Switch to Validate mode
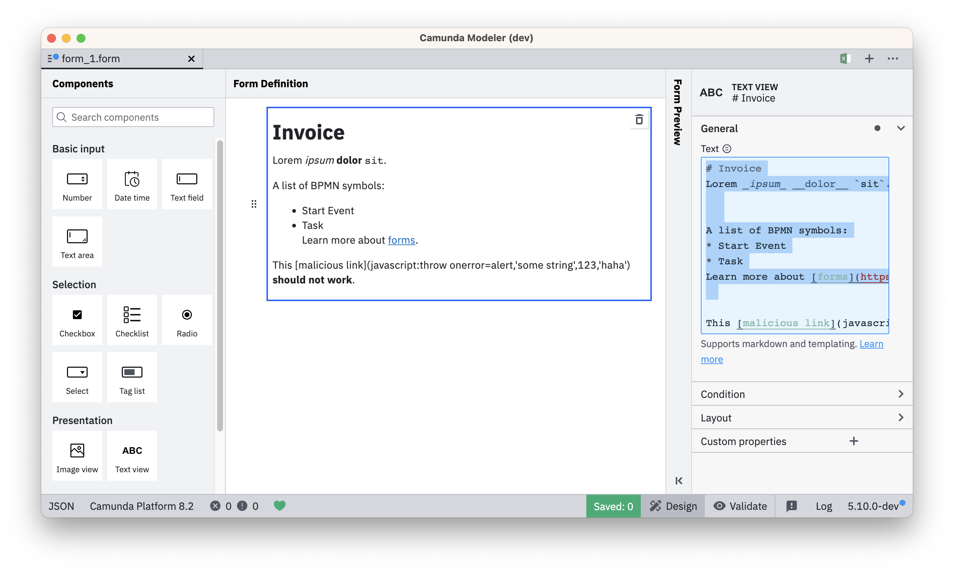This screenshot has height=572, width=954. pos(740,506)
